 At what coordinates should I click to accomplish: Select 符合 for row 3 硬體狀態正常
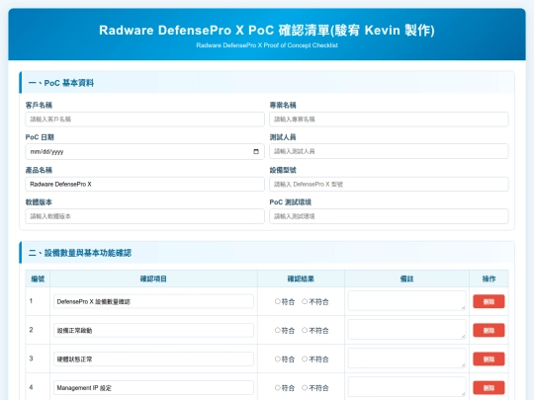click(278, 359)
